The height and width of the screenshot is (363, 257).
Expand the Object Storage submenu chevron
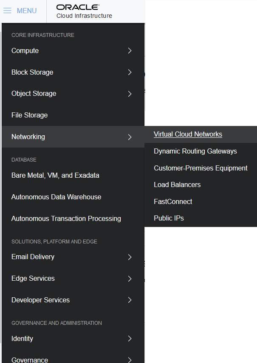click(x=130, y=94)
